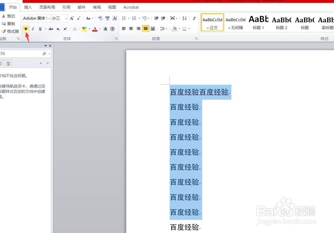
Task: Increase paragraph indent
Action: [x=163, y=18]
